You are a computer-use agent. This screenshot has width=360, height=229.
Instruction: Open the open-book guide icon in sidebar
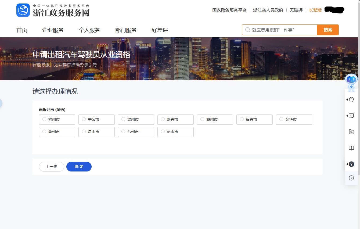pyautogui.click(x=351, y=148)
